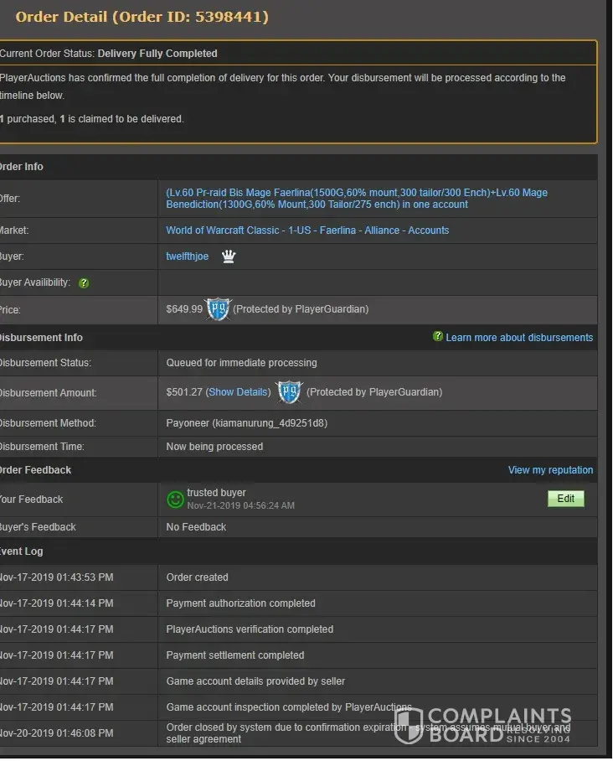Viewport: 613px width, 761px height.
Task: Click the green smiley feedback icon
Action: pos(175,500)
